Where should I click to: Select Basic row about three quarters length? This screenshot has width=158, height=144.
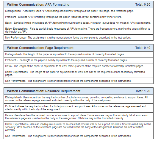click(79, 66)
